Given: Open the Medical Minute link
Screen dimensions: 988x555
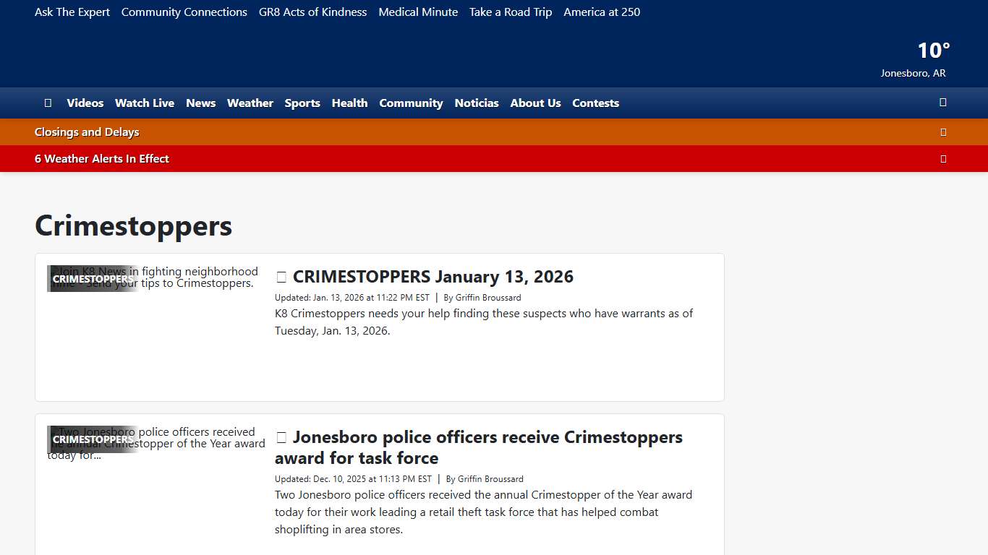Looking at the screenshot, I should tap(418, 12).
